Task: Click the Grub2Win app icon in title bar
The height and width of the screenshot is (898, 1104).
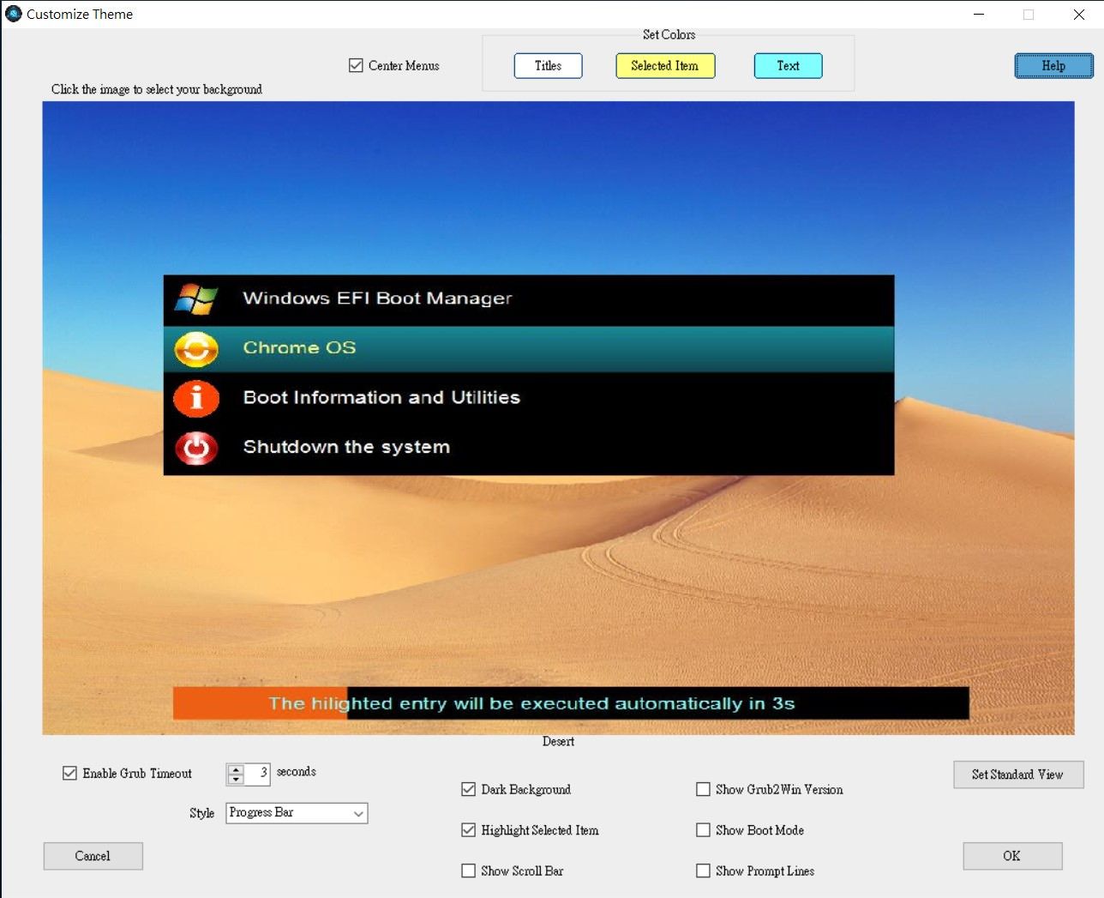Action: (x=14, y=14)
